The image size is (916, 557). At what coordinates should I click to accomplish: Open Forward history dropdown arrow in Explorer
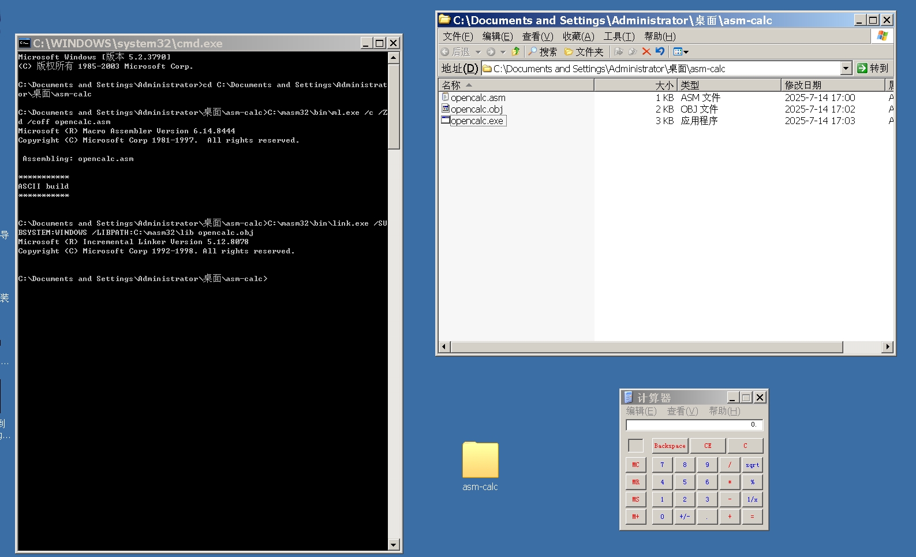click(x=503, y=52)
